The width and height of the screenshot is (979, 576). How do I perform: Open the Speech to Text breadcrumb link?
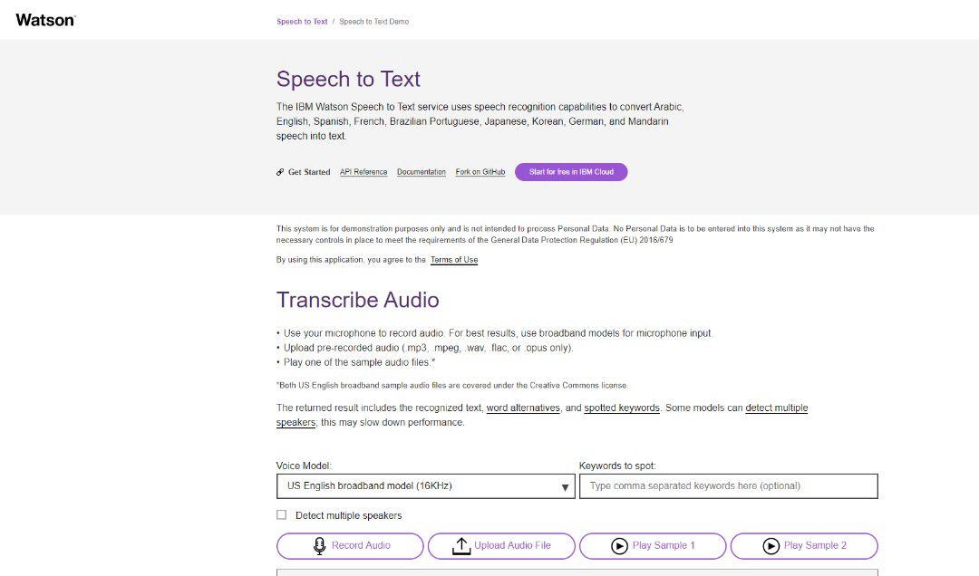click(x=302, y=21)
